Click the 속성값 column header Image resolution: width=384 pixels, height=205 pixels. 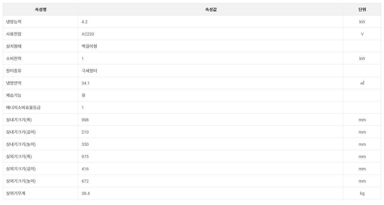coord(211,9)
